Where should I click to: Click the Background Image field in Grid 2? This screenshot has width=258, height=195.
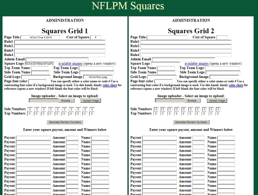tap(224, 77)
